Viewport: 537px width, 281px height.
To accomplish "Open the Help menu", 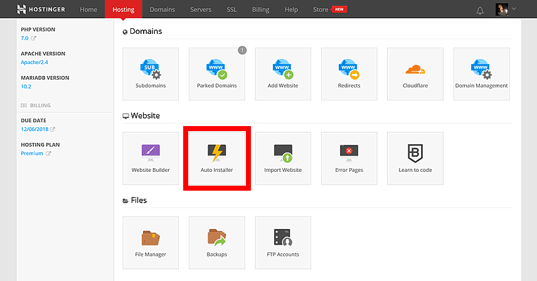I will (x=291, y=9).
